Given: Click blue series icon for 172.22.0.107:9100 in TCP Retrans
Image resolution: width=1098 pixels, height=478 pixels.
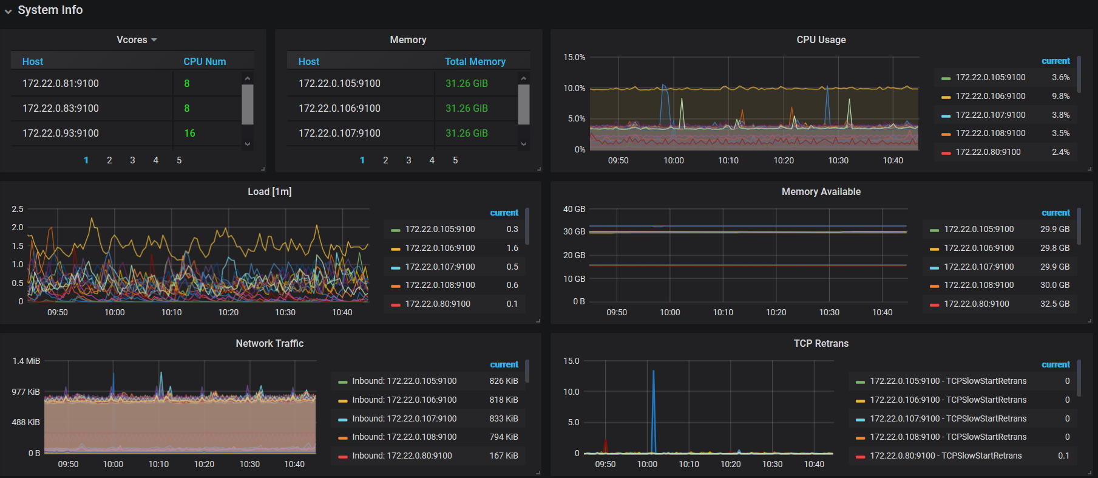Looking at the screenshot, I should (x=860, y=420).
